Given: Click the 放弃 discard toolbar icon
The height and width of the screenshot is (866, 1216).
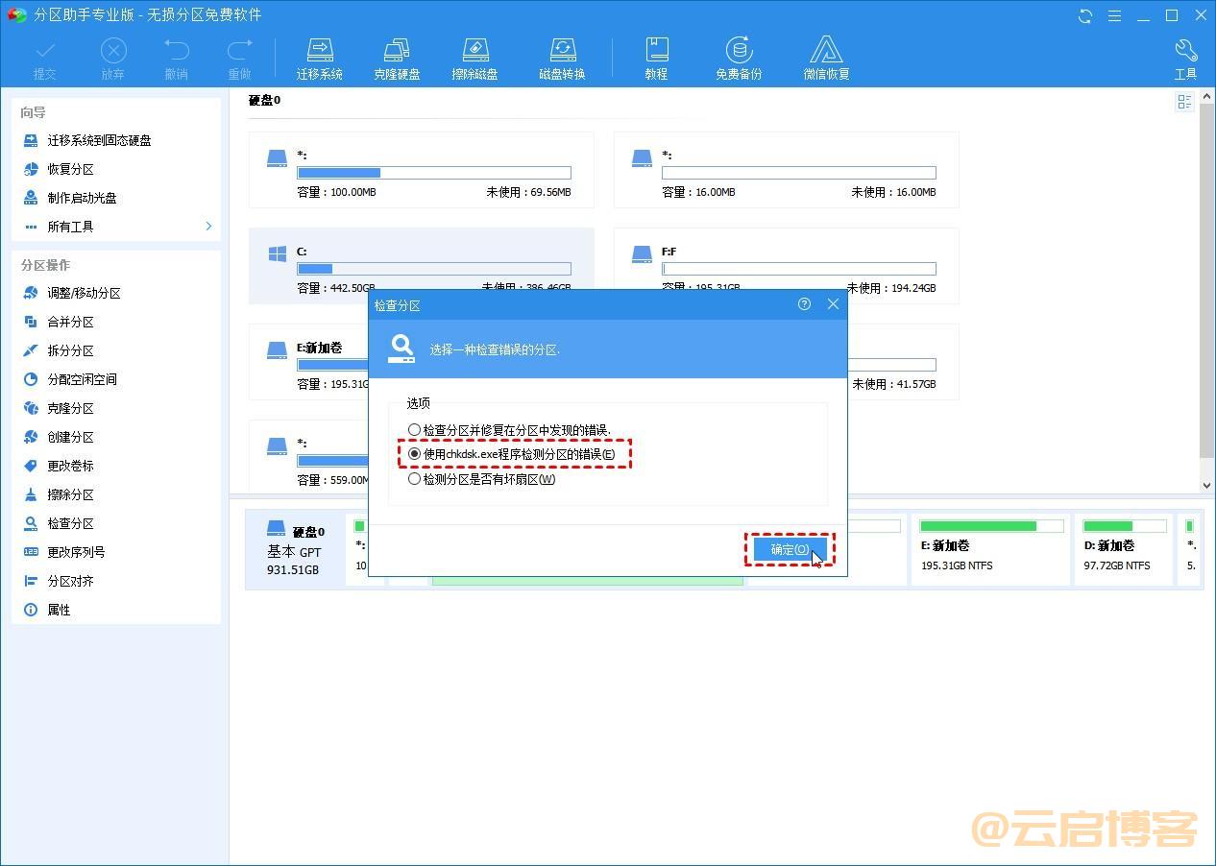Looking at the screenshot, I should pos(112,59).
